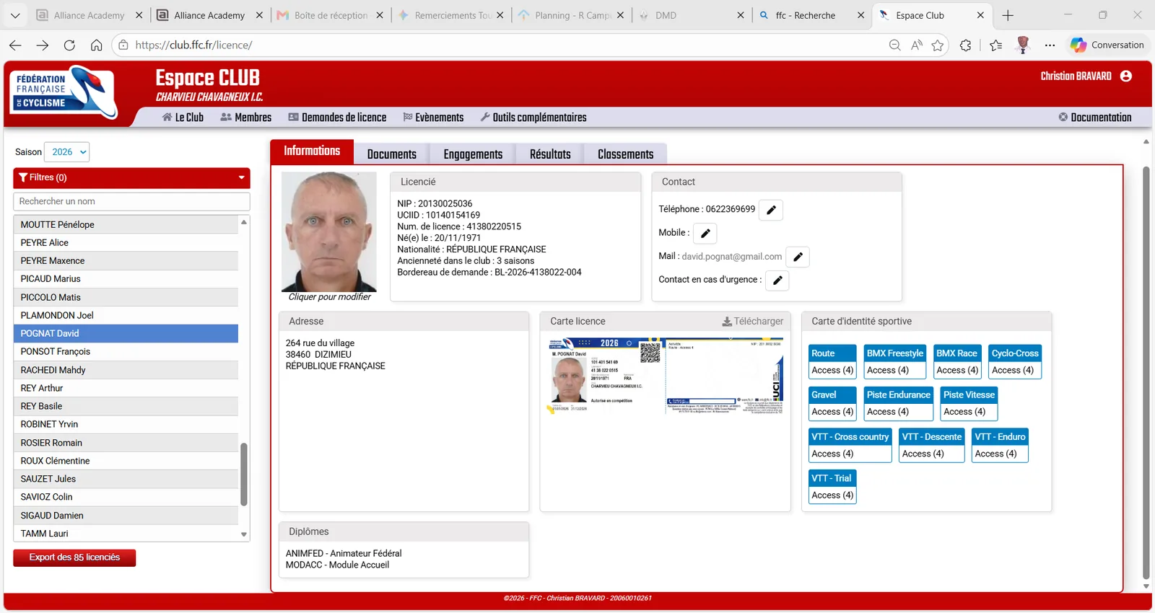This screenshot has height=613, width=1155.
Task: Open browser extensions puzzle icon
Action: point(966,45)
